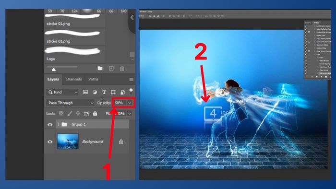Click the Background layer's lock icon
This screenshot has width=336, height=189.
pyautogui.click(x=121, y=142)
